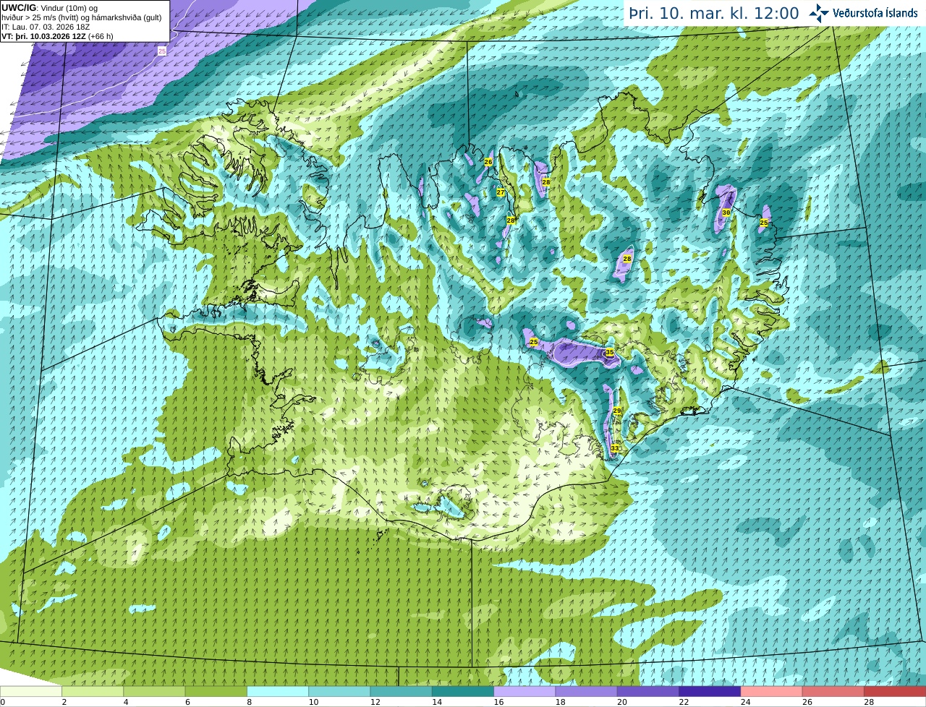This screenshot has width=926, height=707.
Task: Pick the 26–28 m/s salmon legend swatch
Action: pos(833,691)
